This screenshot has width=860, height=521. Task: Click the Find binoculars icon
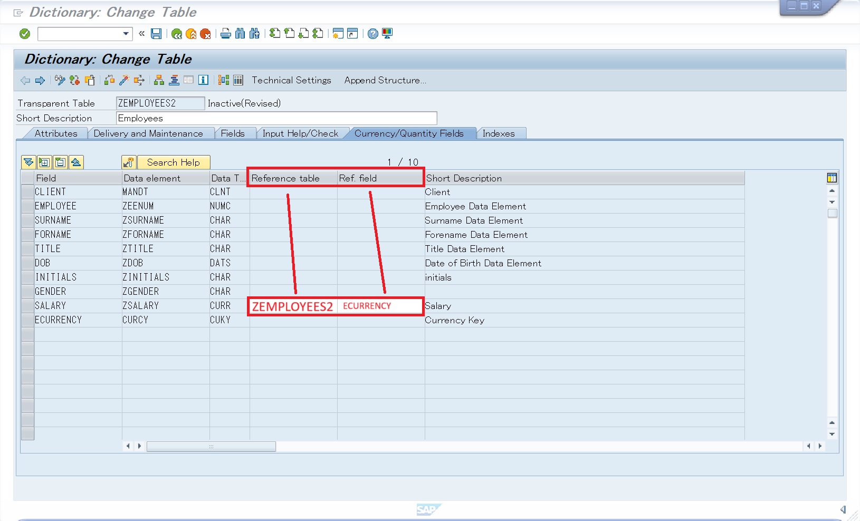[240, 34]
